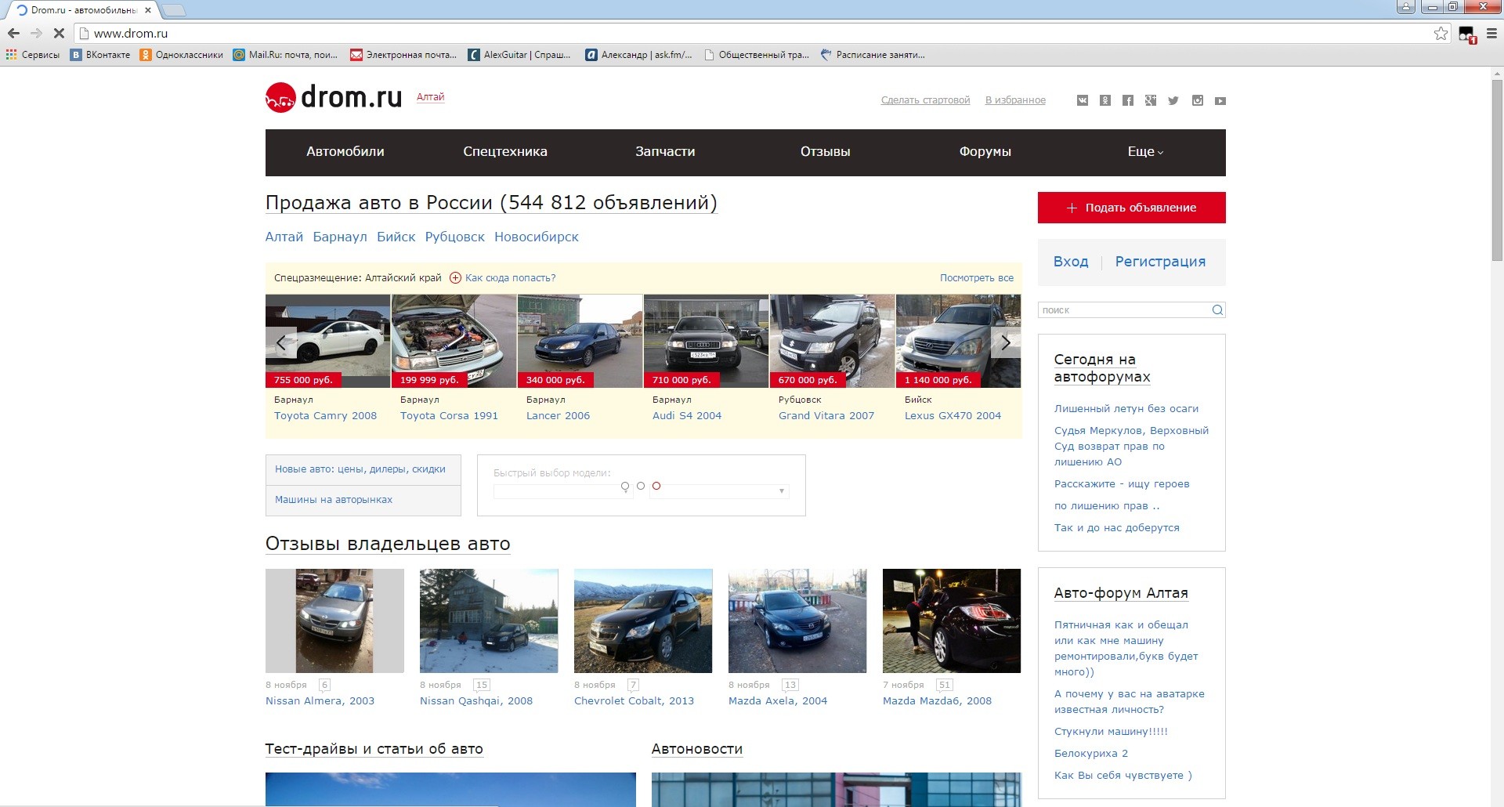The image size is (1504, 807).
Task: Open the quick model selection dropdown
Action: pyautogui.click(x=719, y=490)
